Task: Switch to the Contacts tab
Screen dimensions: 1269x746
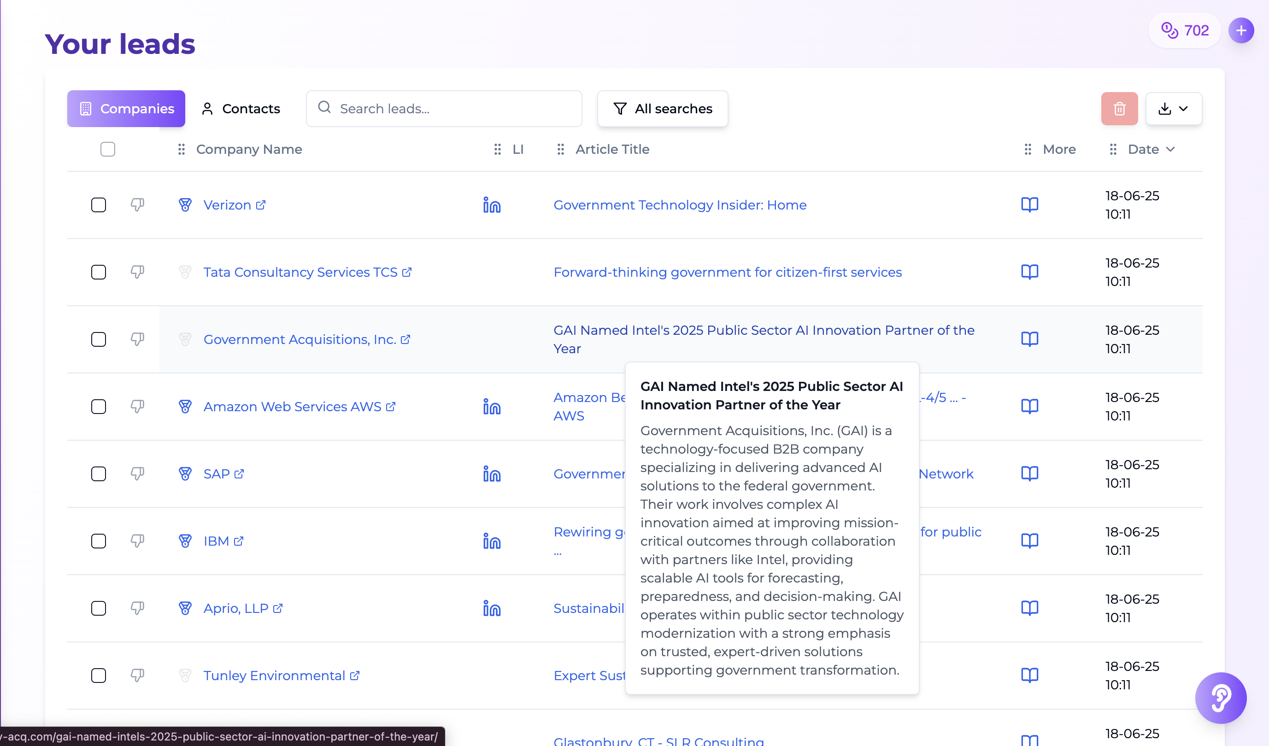Action: coord(241,109)
